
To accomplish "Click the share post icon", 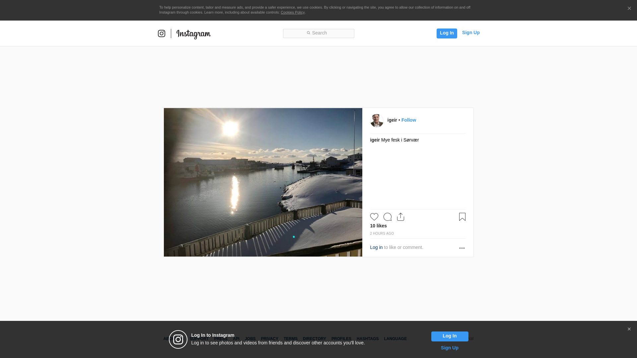I will coord(400,217).
